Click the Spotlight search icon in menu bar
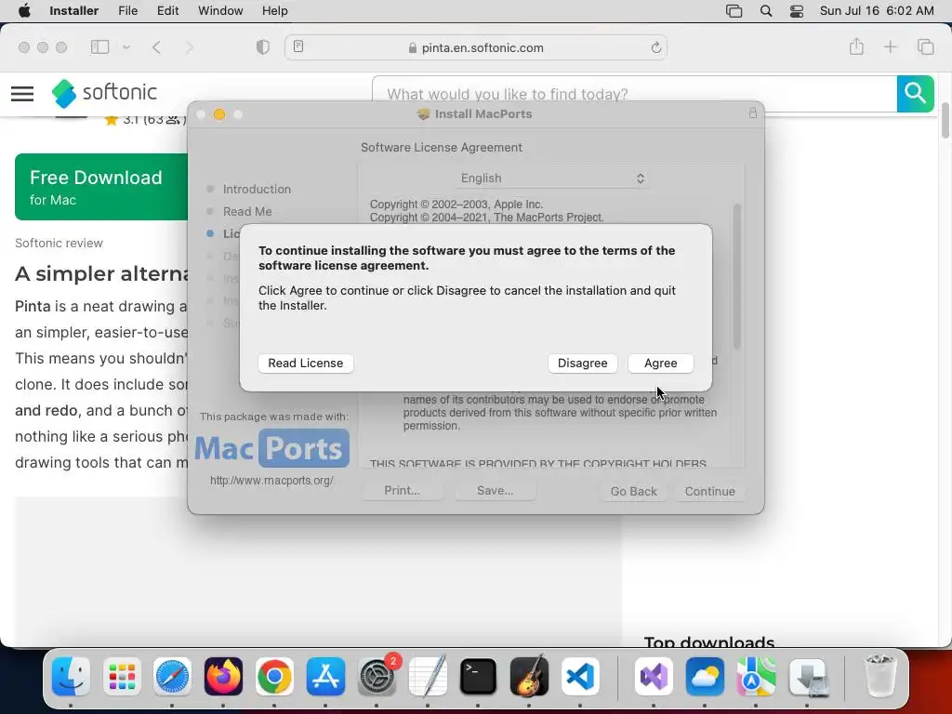 pos(766,11)
